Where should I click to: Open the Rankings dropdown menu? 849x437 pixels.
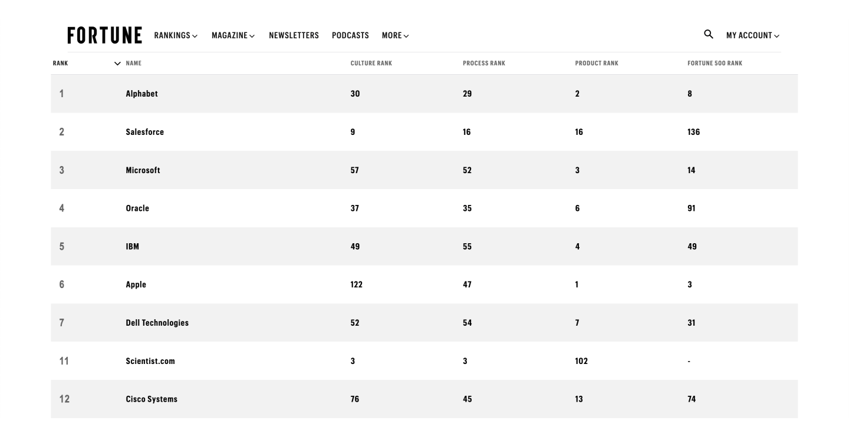point(176,36)
